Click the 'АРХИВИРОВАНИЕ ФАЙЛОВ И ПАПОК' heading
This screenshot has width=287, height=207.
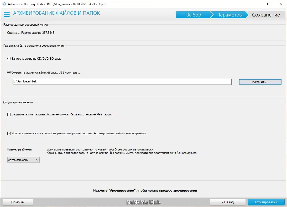(56, 13)
